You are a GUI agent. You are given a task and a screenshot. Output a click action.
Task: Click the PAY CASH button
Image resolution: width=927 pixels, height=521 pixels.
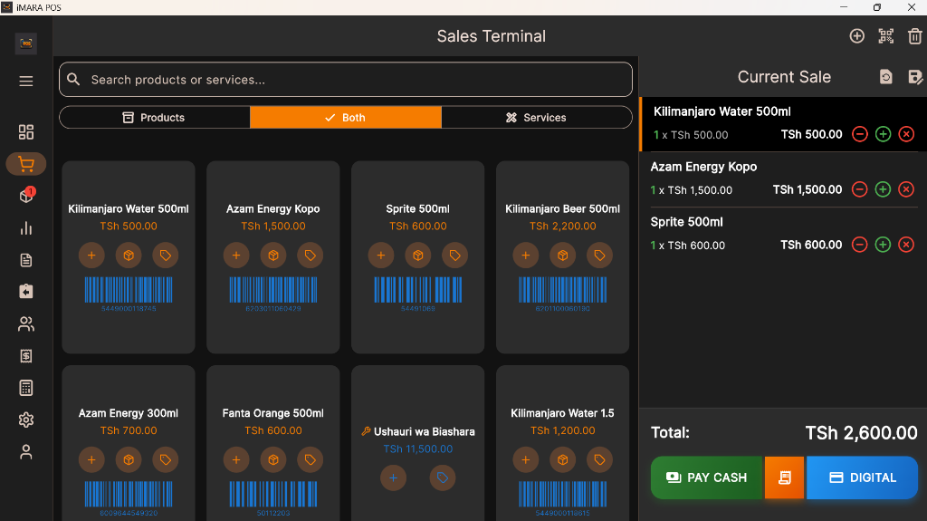(707, 478)
